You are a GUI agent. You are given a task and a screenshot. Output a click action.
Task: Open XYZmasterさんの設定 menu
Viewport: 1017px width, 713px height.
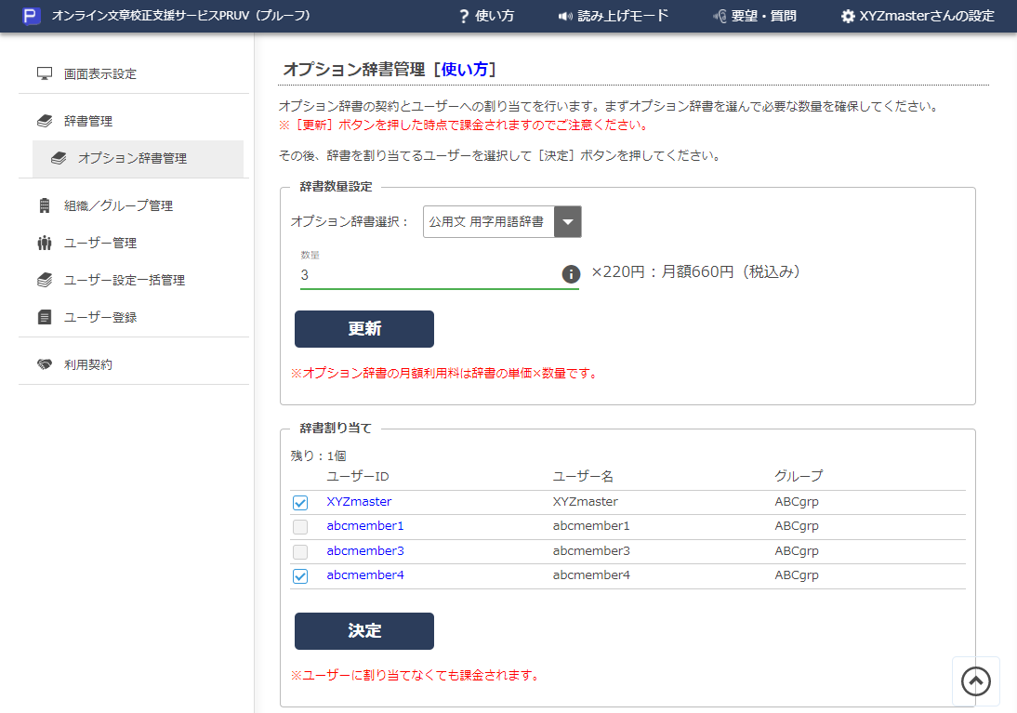tap(917, 16)
